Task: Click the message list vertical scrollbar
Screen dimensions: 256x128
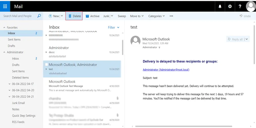Action: point(123,46)
